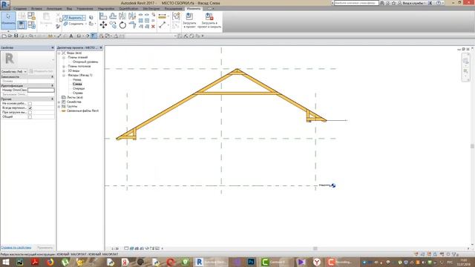Click the Text (A) icon in quick access toolbar
Screen dimensions: 475x267
point(71,36)
